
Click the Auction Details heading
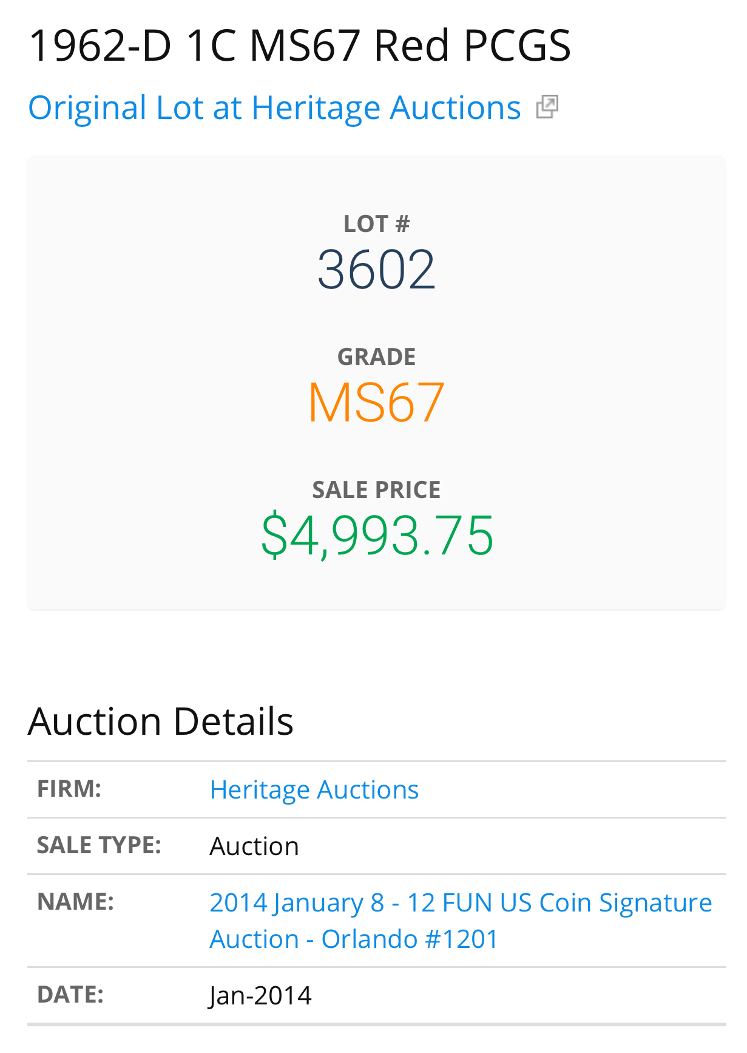(161, 721)
